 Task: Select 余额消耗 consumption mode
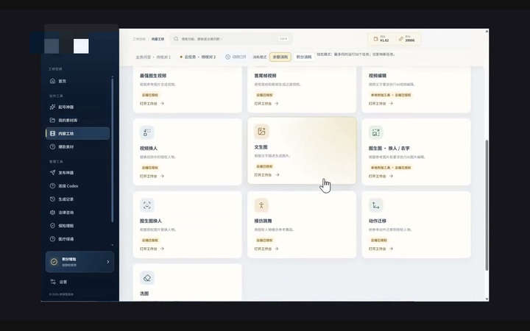pyautogui.click(x=280, y=57)
